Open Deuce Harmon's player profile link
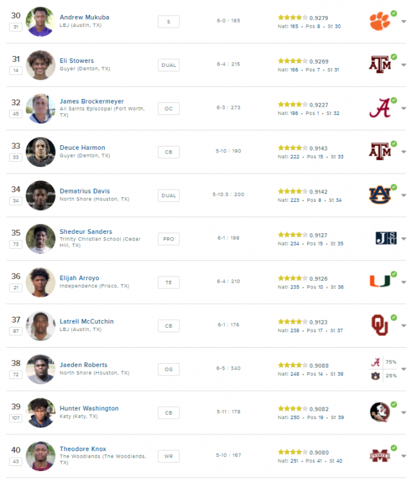The height and width of the screenshot is (482, 417). tap(82, 148)
